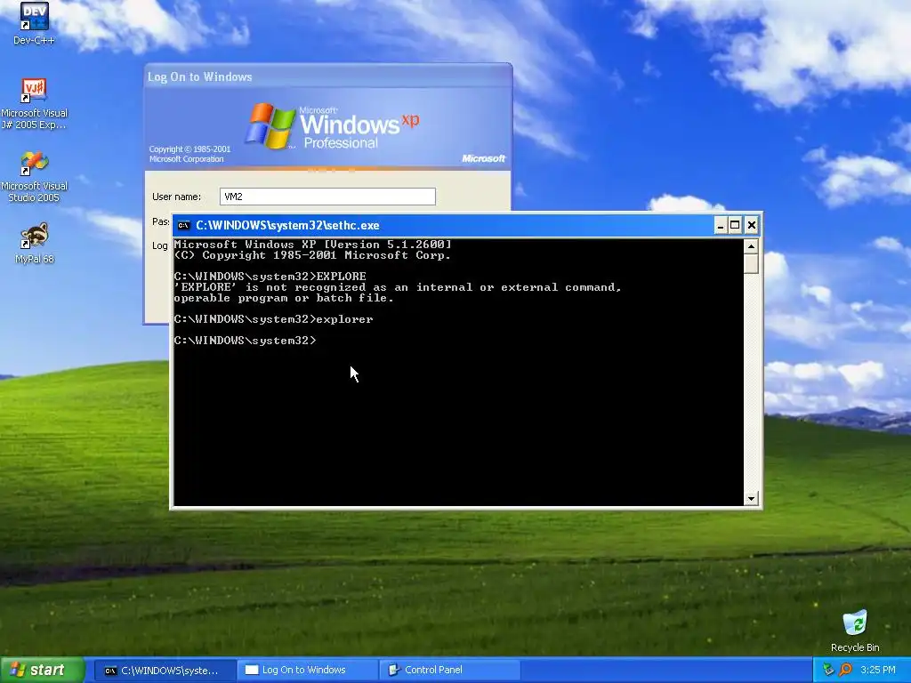Select the Microsoft Visual Studio 2005 shortcut
The image size is (911, 683).
click(x=34, y=177)
